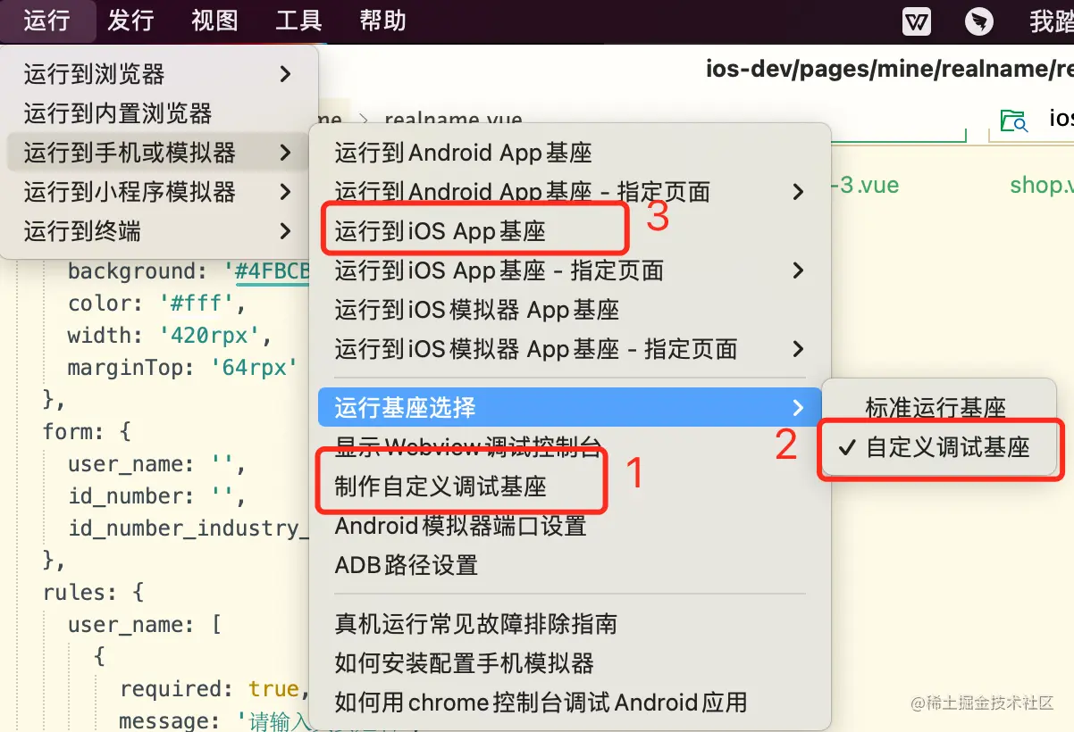Open 如何用chrome控制台调试Android应用 guide

(x=569, y=703)
